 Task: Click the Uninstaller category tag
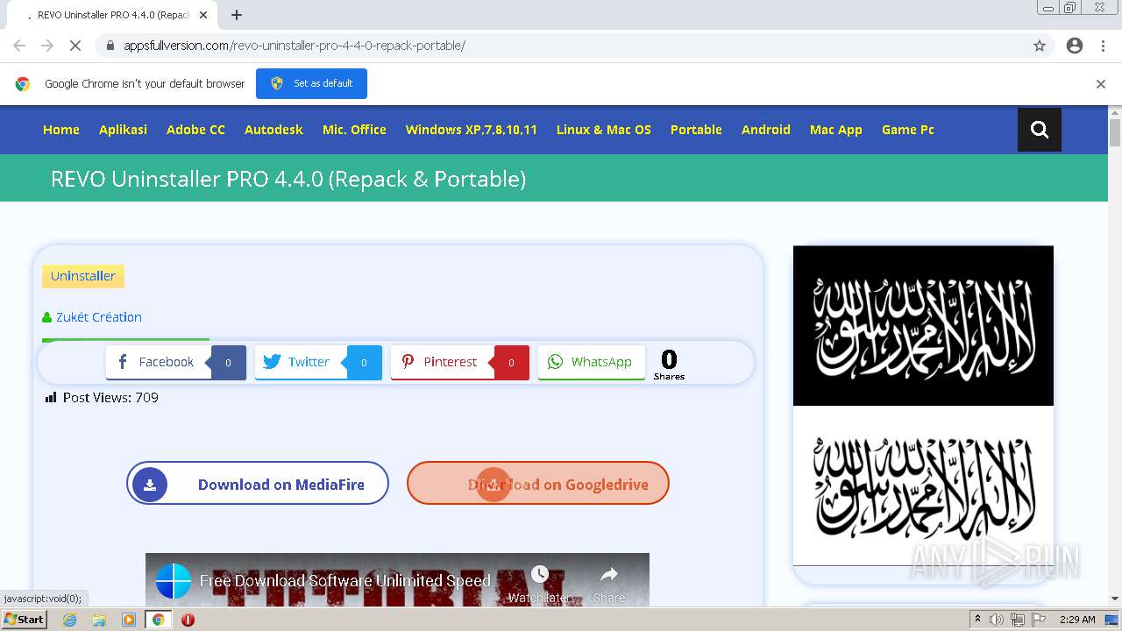click(83, 276)
